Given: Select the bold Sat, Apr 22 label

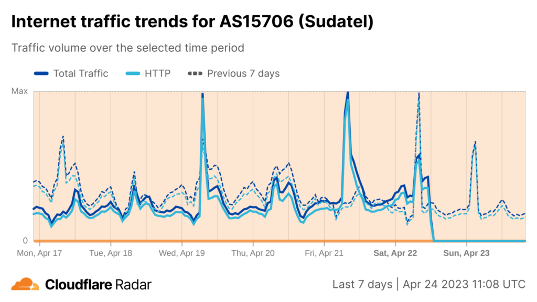Looking at the screenshot, I should [395, 253].
